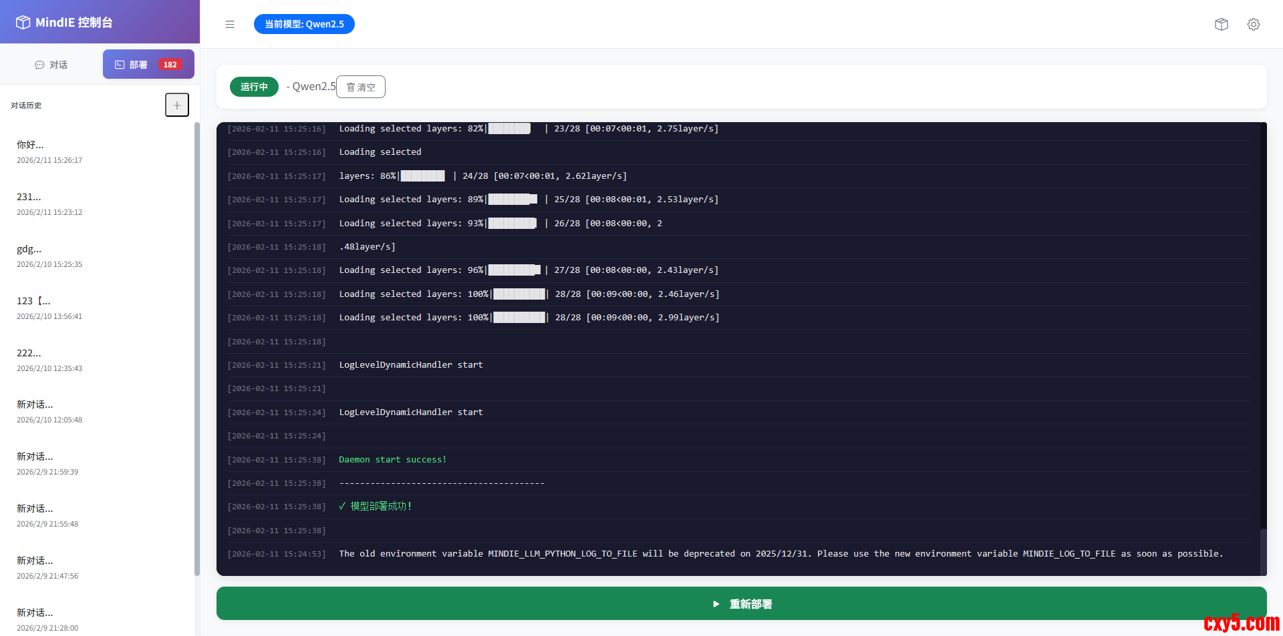Click the MindIE logo cube icon
Screen dimensions: 1283x636
[x=23, y=22]
